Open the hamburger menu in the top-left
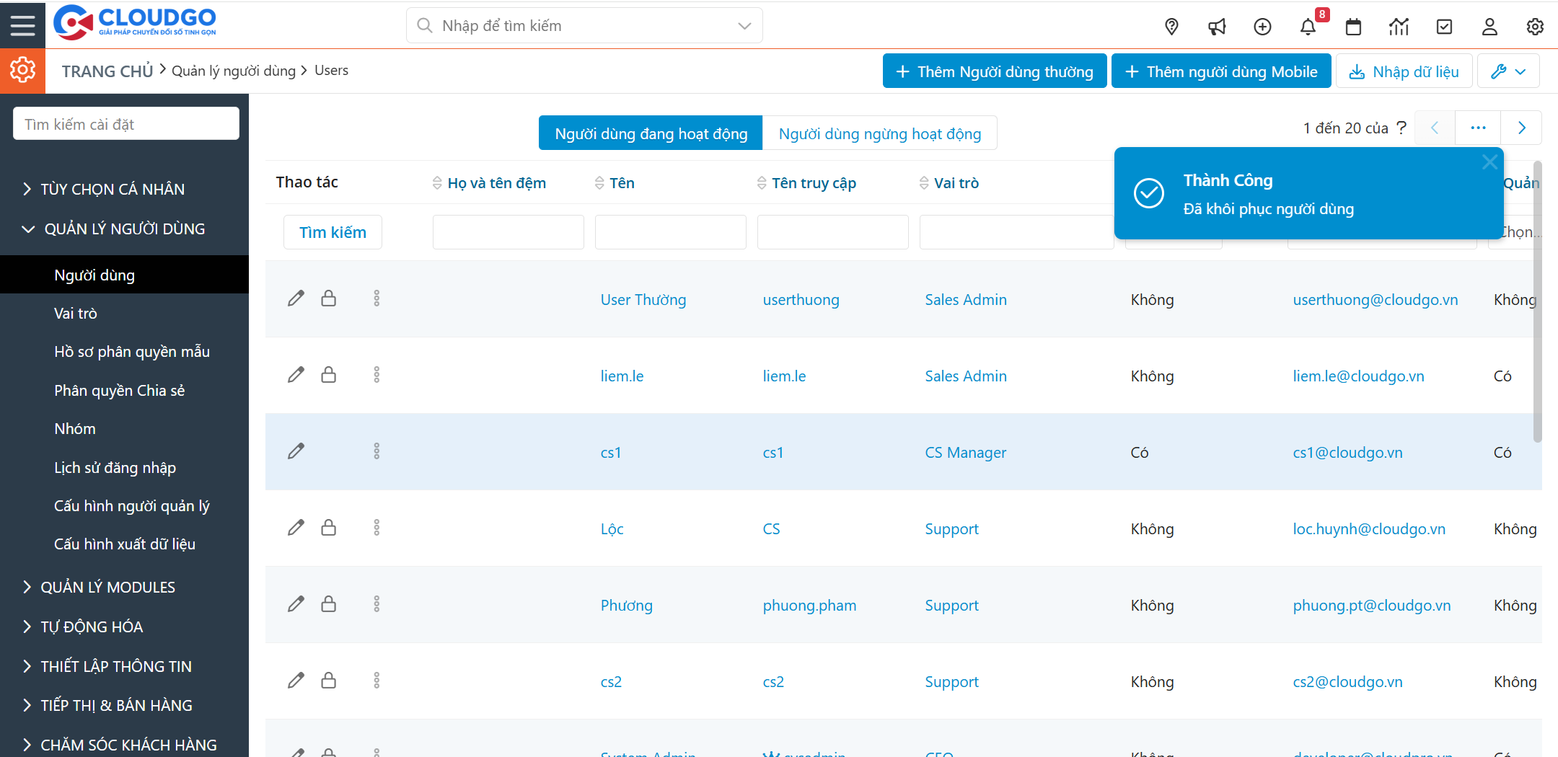Screen dimensions: 1558x757 (22, 25)
